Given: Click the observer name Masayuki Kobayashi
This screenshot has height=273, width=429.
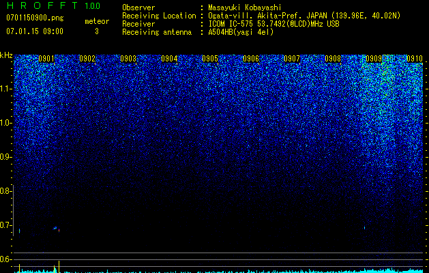Looking at the screenshot, I should click(245, 8).
